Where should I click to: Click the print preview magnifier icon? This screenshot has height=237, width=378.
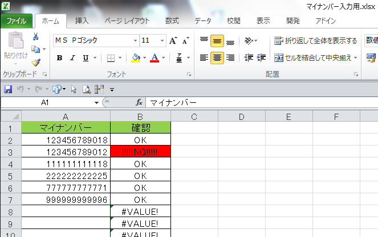coord(87,89)
